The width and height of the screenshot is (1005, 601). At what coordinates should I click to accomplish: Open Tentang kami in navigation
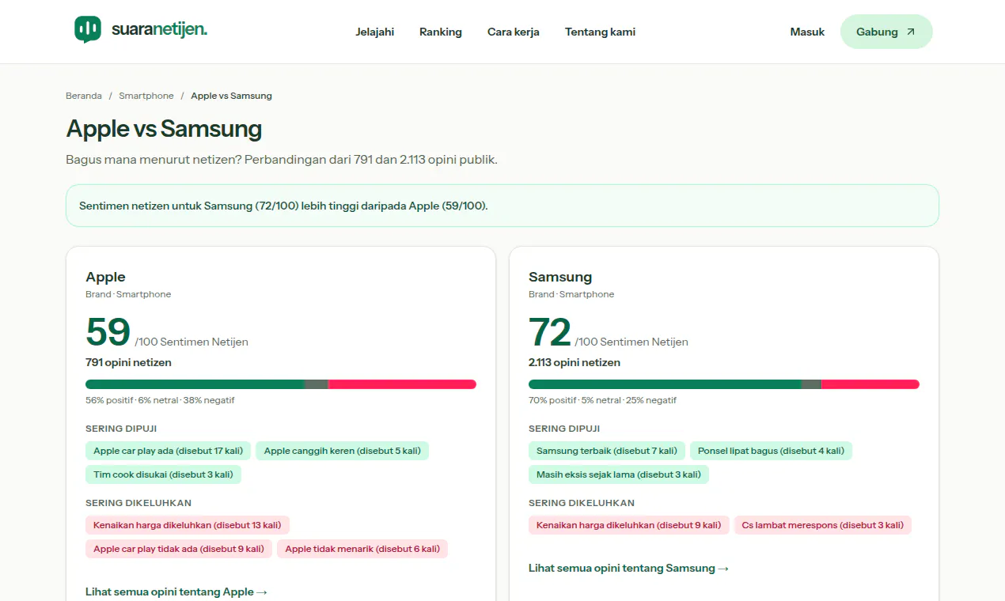point(600,32)
